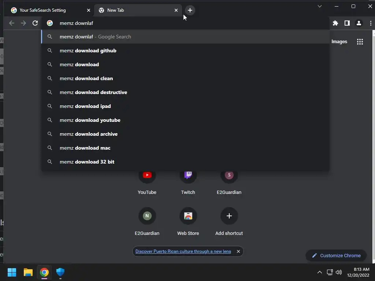Image resolution: width=375 pixels, height=281 pixels.
Task: Show hidden system tray icons
Action: click(x=319, y=272)
